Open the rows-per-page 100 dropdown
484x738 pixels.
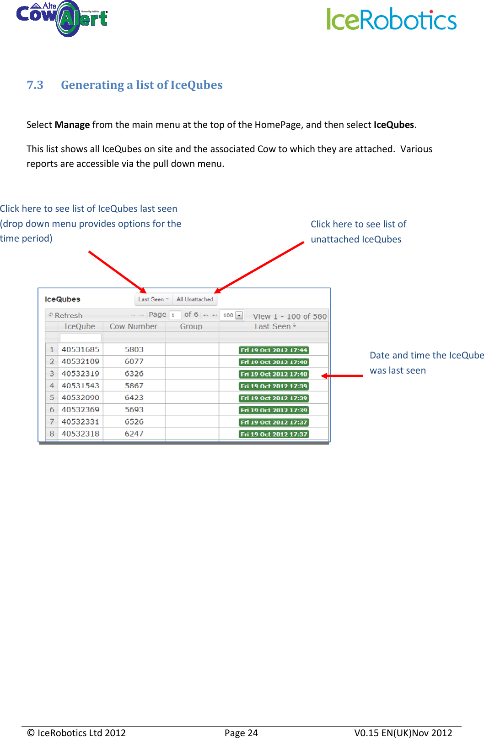[x=232, y=315]
